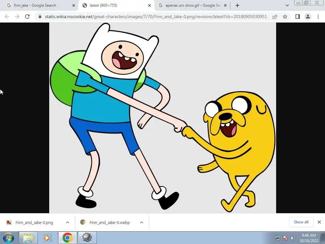Image resolution: width=325 pixels, height=244 pixels.
Task: Go back using the back arrow
Action: pyautogui.click(x=7, y=17)
